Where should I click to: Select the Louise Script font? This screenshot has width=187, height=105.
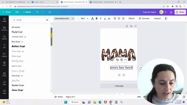tap(17, 90)
